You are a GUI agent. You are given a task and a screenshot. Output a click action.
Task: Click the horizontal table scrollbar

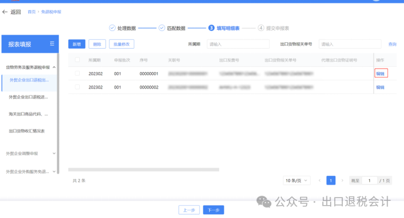(x=143, y=170)
